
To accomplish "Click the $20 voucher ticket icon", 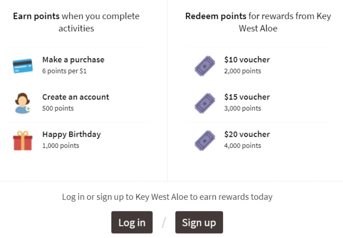I will (x=205, y=140).
